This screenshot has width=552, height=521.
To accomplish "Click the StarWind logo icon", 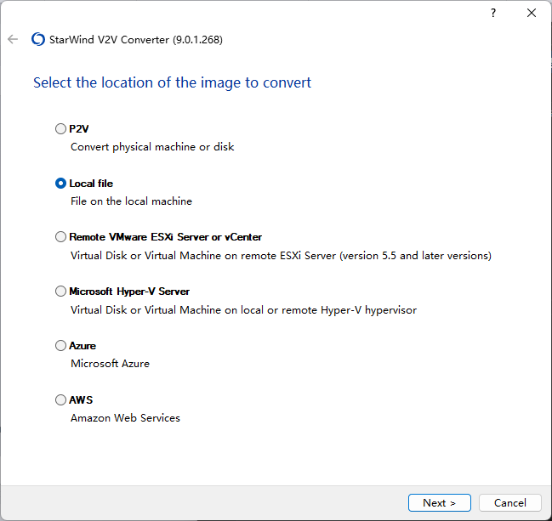I will tap(38, 39).
